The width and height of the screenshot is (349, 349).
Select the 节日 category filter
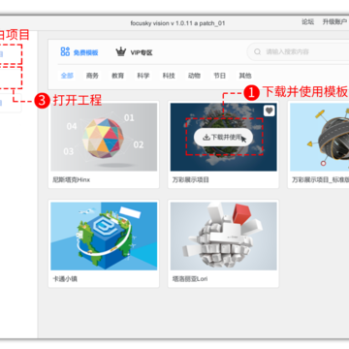tap(219, 76)
